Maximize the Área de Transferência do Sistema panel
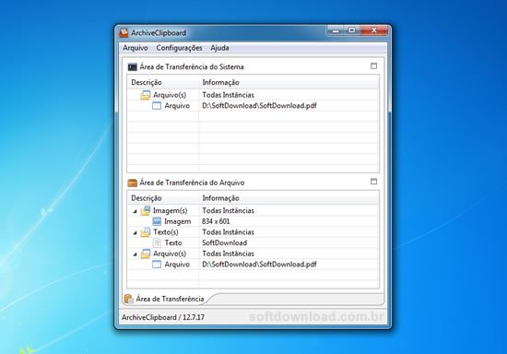The width and height of the screenshot is (507, 354). tap(373, 66)
